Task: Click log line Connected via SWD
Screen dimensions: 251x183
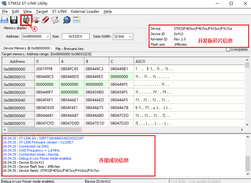Action: pyautogui.click(x=26, y=146)
